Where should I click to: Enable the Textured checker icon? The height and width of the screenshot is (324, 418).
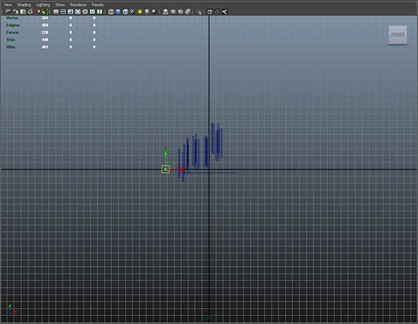[x=132, y=12]
